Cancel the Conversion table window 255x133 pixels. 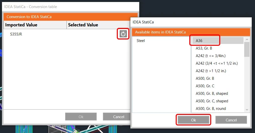coord(117,117)
